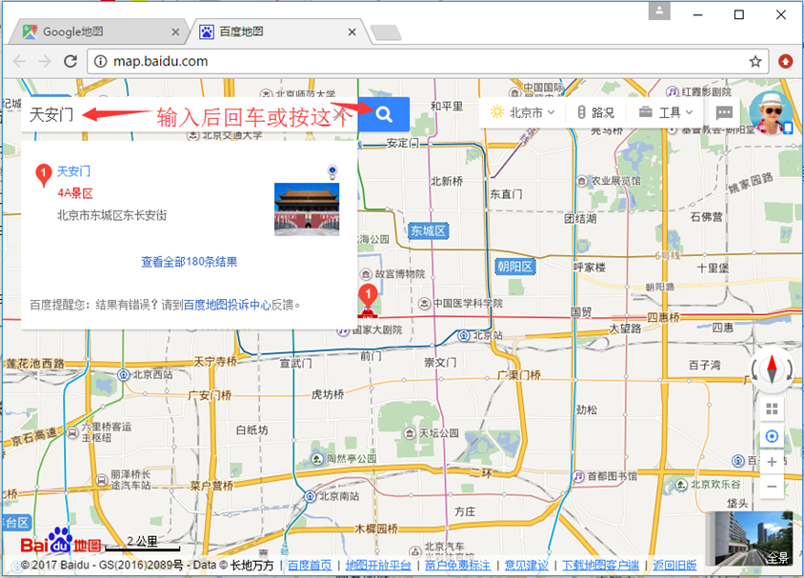Click the street view pin in the result card
The image size is (804, 578).
[x=332, y=171]
